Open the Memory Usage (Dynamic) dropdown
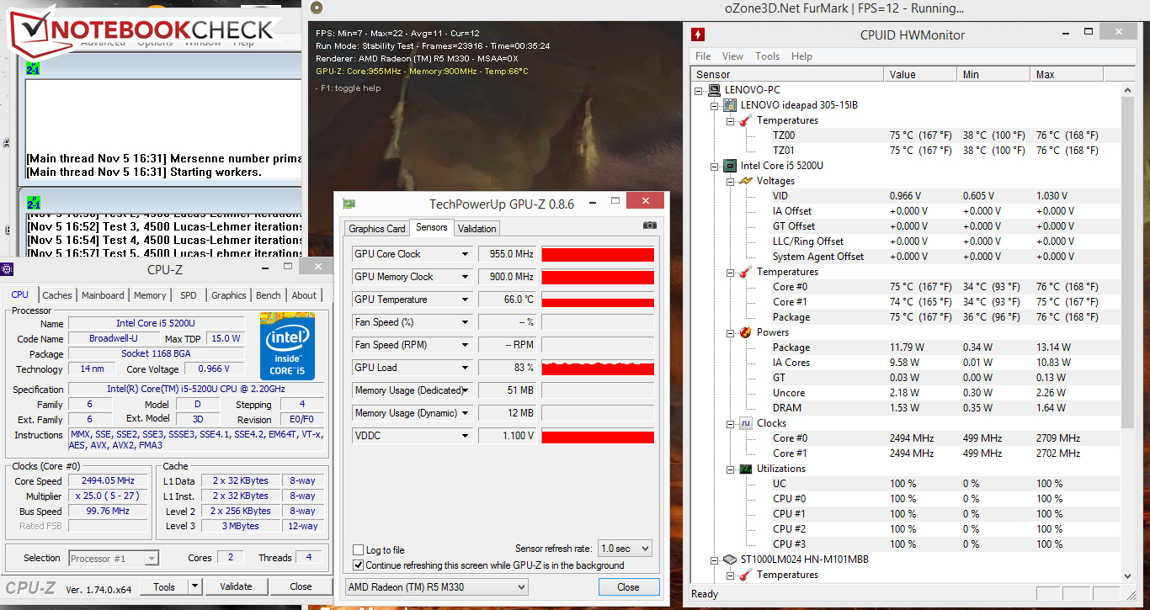The height and width of the screenshot is (610, 1150). [464, 413]
